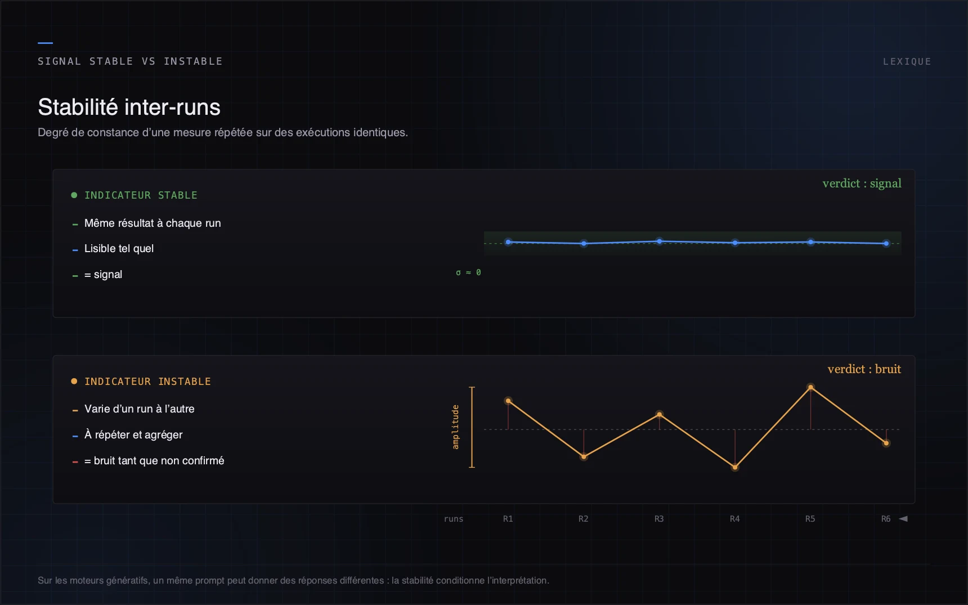Click the last blue data point on stable line

tap(886, 244)
